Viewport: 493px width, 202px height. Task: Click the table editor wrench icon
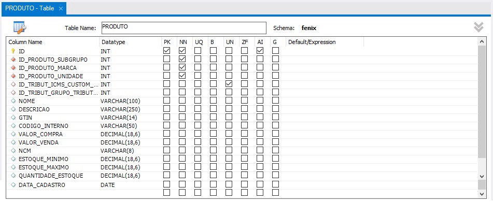(x=20, y=27)
